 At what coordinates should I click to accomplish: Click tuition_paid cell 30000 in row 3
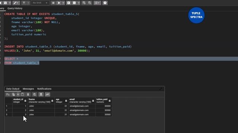coord(103,115)
